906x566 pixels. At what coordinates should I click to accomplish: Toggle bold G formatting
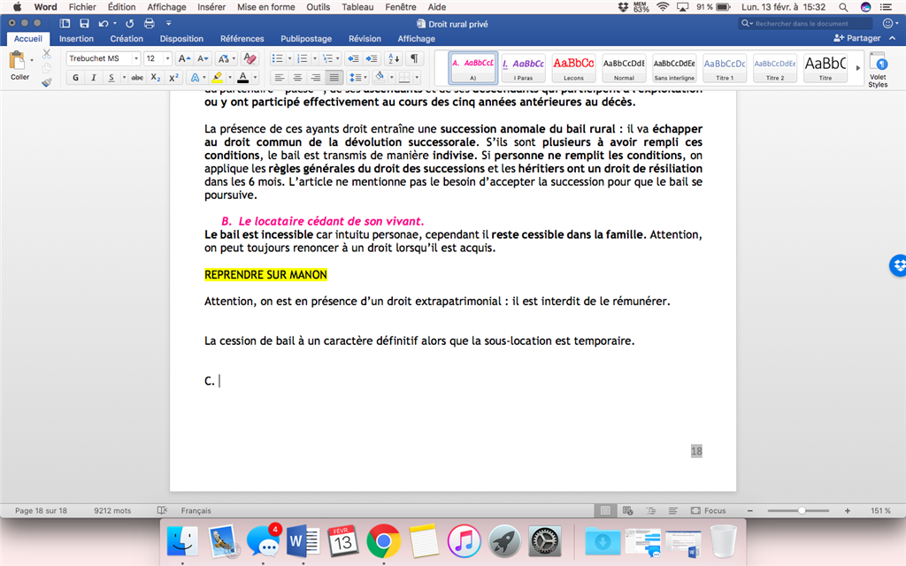pos(76,78)
